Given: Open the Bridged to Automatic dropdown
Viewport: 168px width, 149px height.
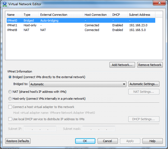Looking at the screenshot, I should click(x=78, y=84).
